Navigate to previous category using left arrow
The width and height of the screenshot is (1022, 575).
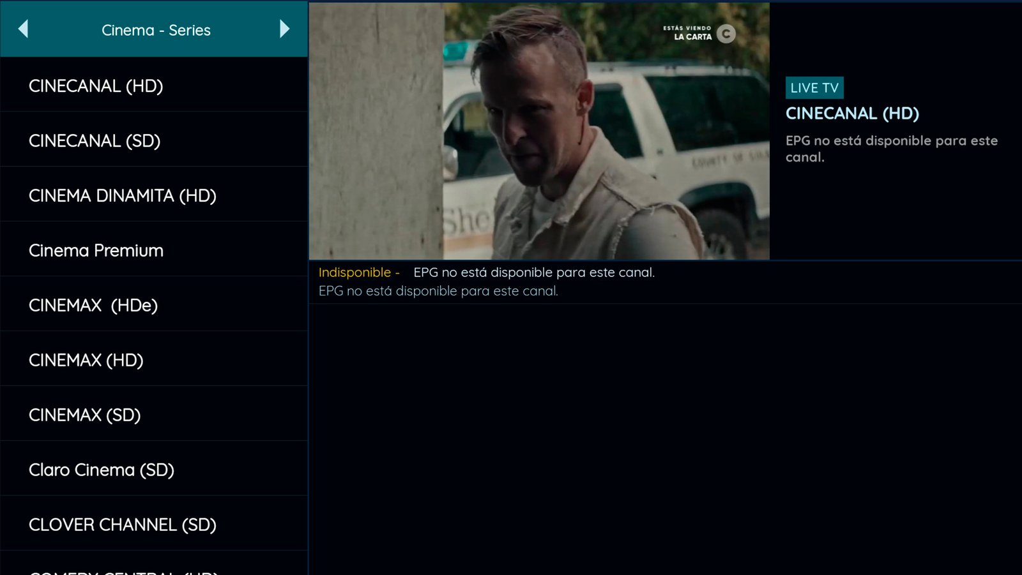24,29
